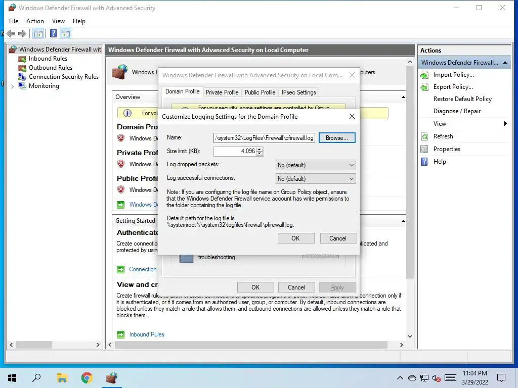Click the Help icon in Actions pane
The height and width of the screenshot is (388, 518).
click(x=424, y=162)
